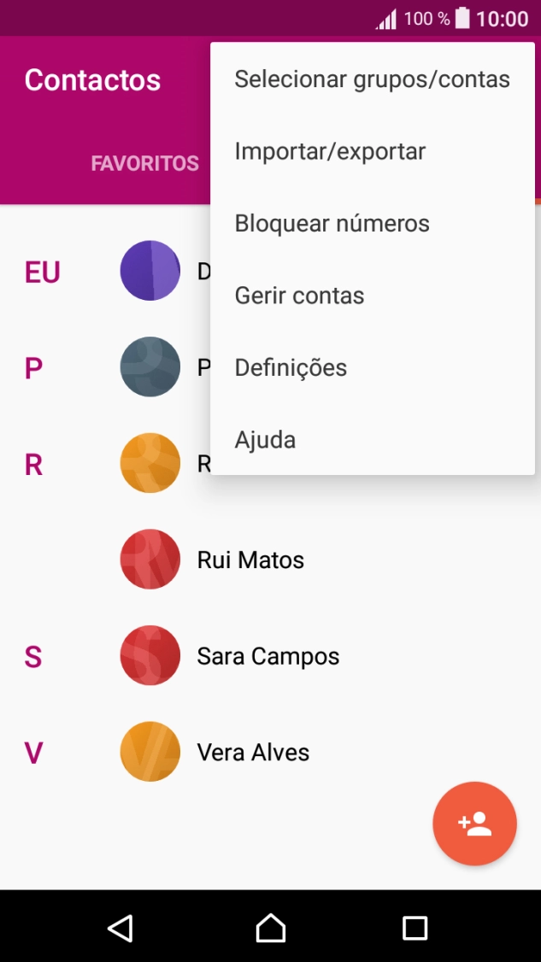
Task: Select Importar/exportar from the menu
Action: (x=330, y=151)
